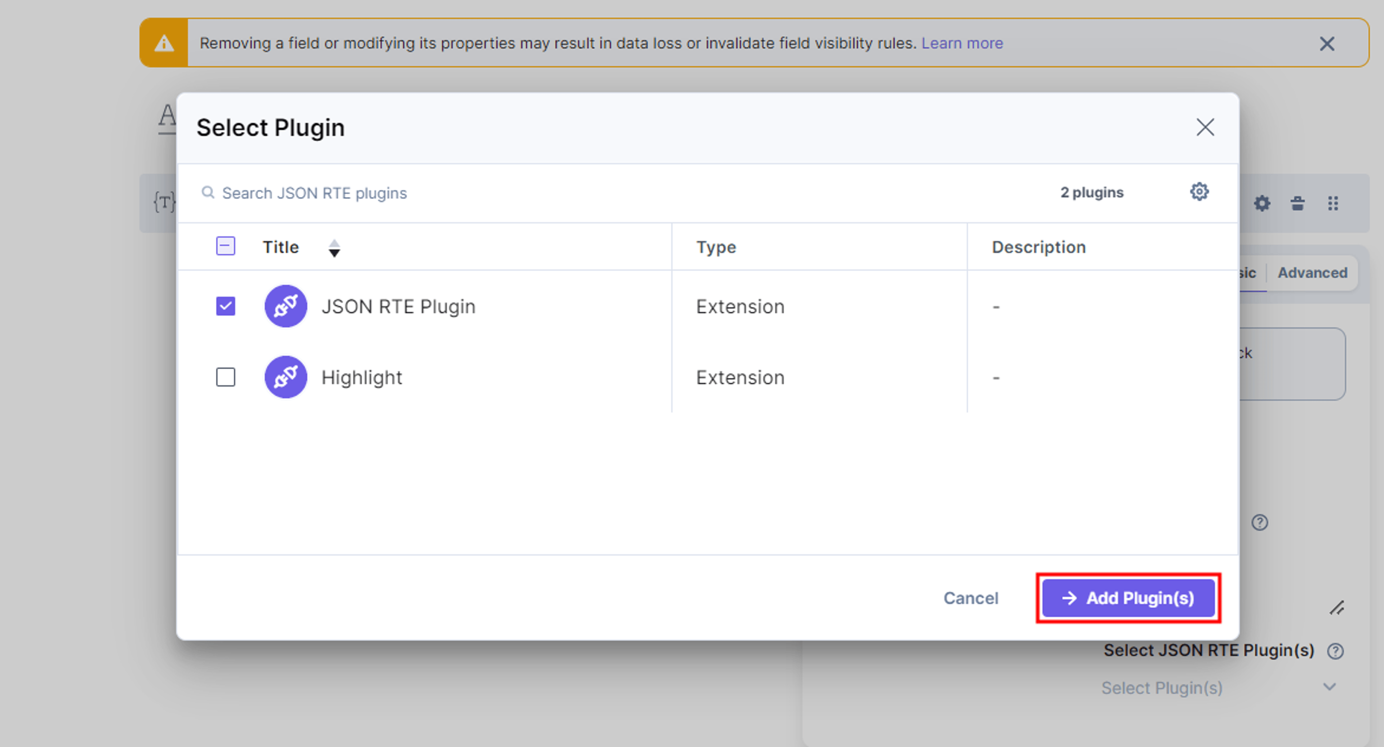Click the warning triangle icon in banner
Viewport: 1384px width, 747px height.
click(x=164, y=43)
